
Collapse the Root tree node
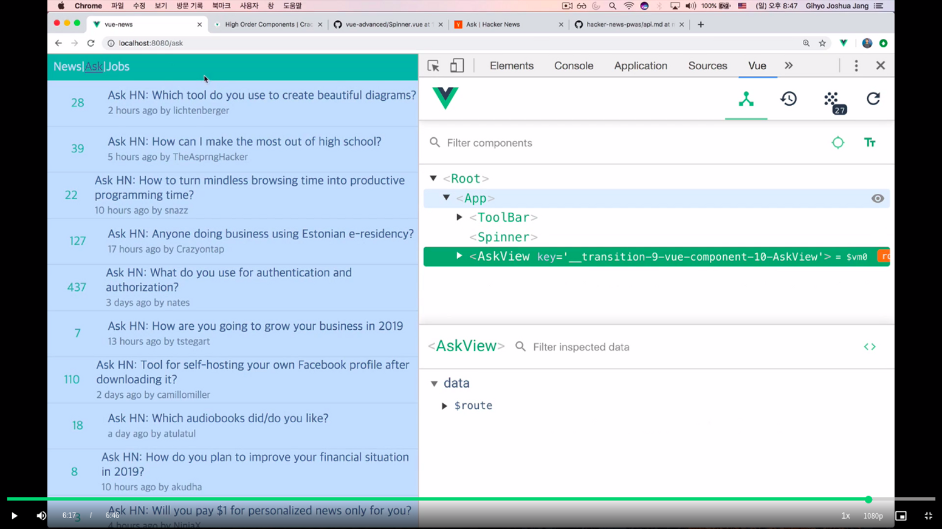[433, 179]
